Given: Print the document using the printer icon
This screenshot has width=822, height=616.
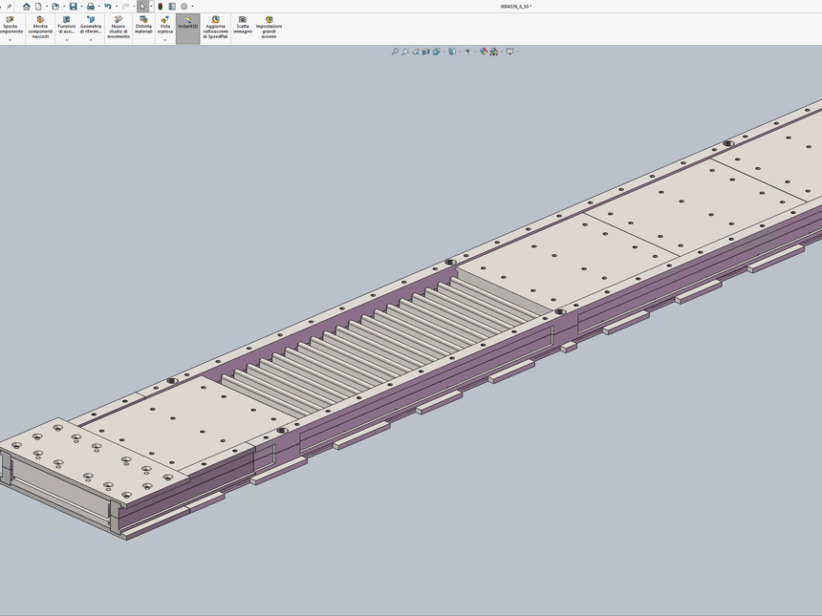Looking at the screenshot, I should (x=91, y=6).
